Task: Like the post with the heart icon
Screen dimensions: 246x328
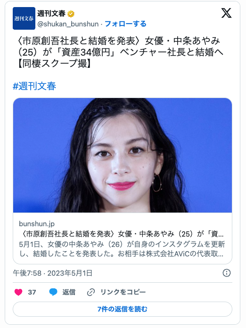Action: pyautogui.click(x=18, y=292)
